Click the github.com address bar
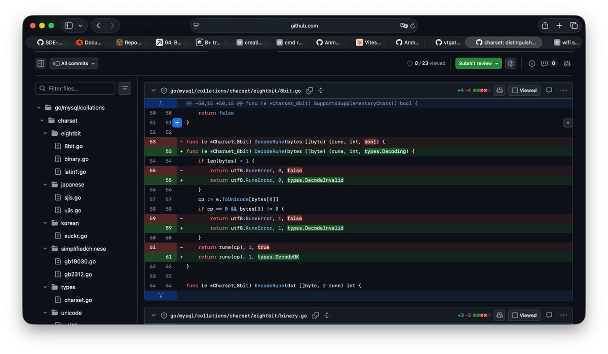 [x=304, y=25]
